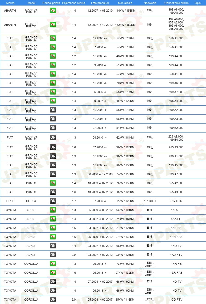The height and width of the screenshot is (304, 206).
Task: Select the 07.2004 -> 02.2007 production years cell
Action: [x=100, y=282]
